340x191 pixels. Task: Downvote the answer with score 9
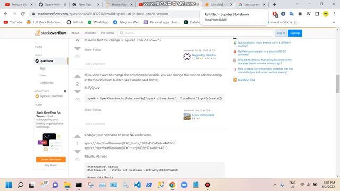coord(78,48)
